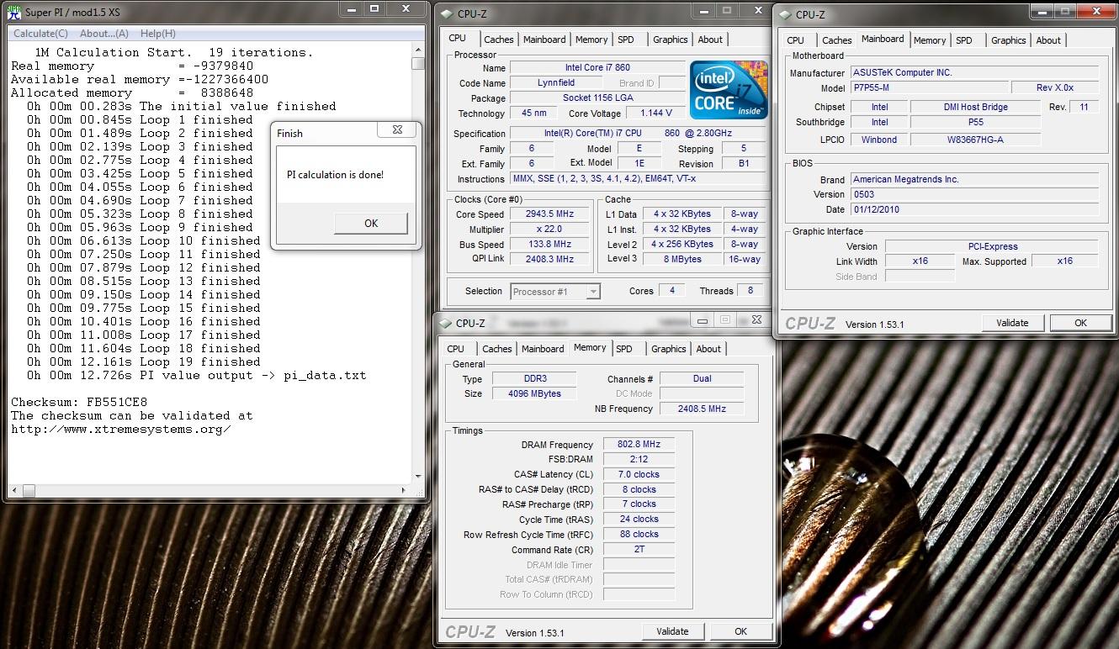Click OK in the Mainboard CPU-Z window
Viewport: 1119px width, 649px height.
pos(1080,323)
